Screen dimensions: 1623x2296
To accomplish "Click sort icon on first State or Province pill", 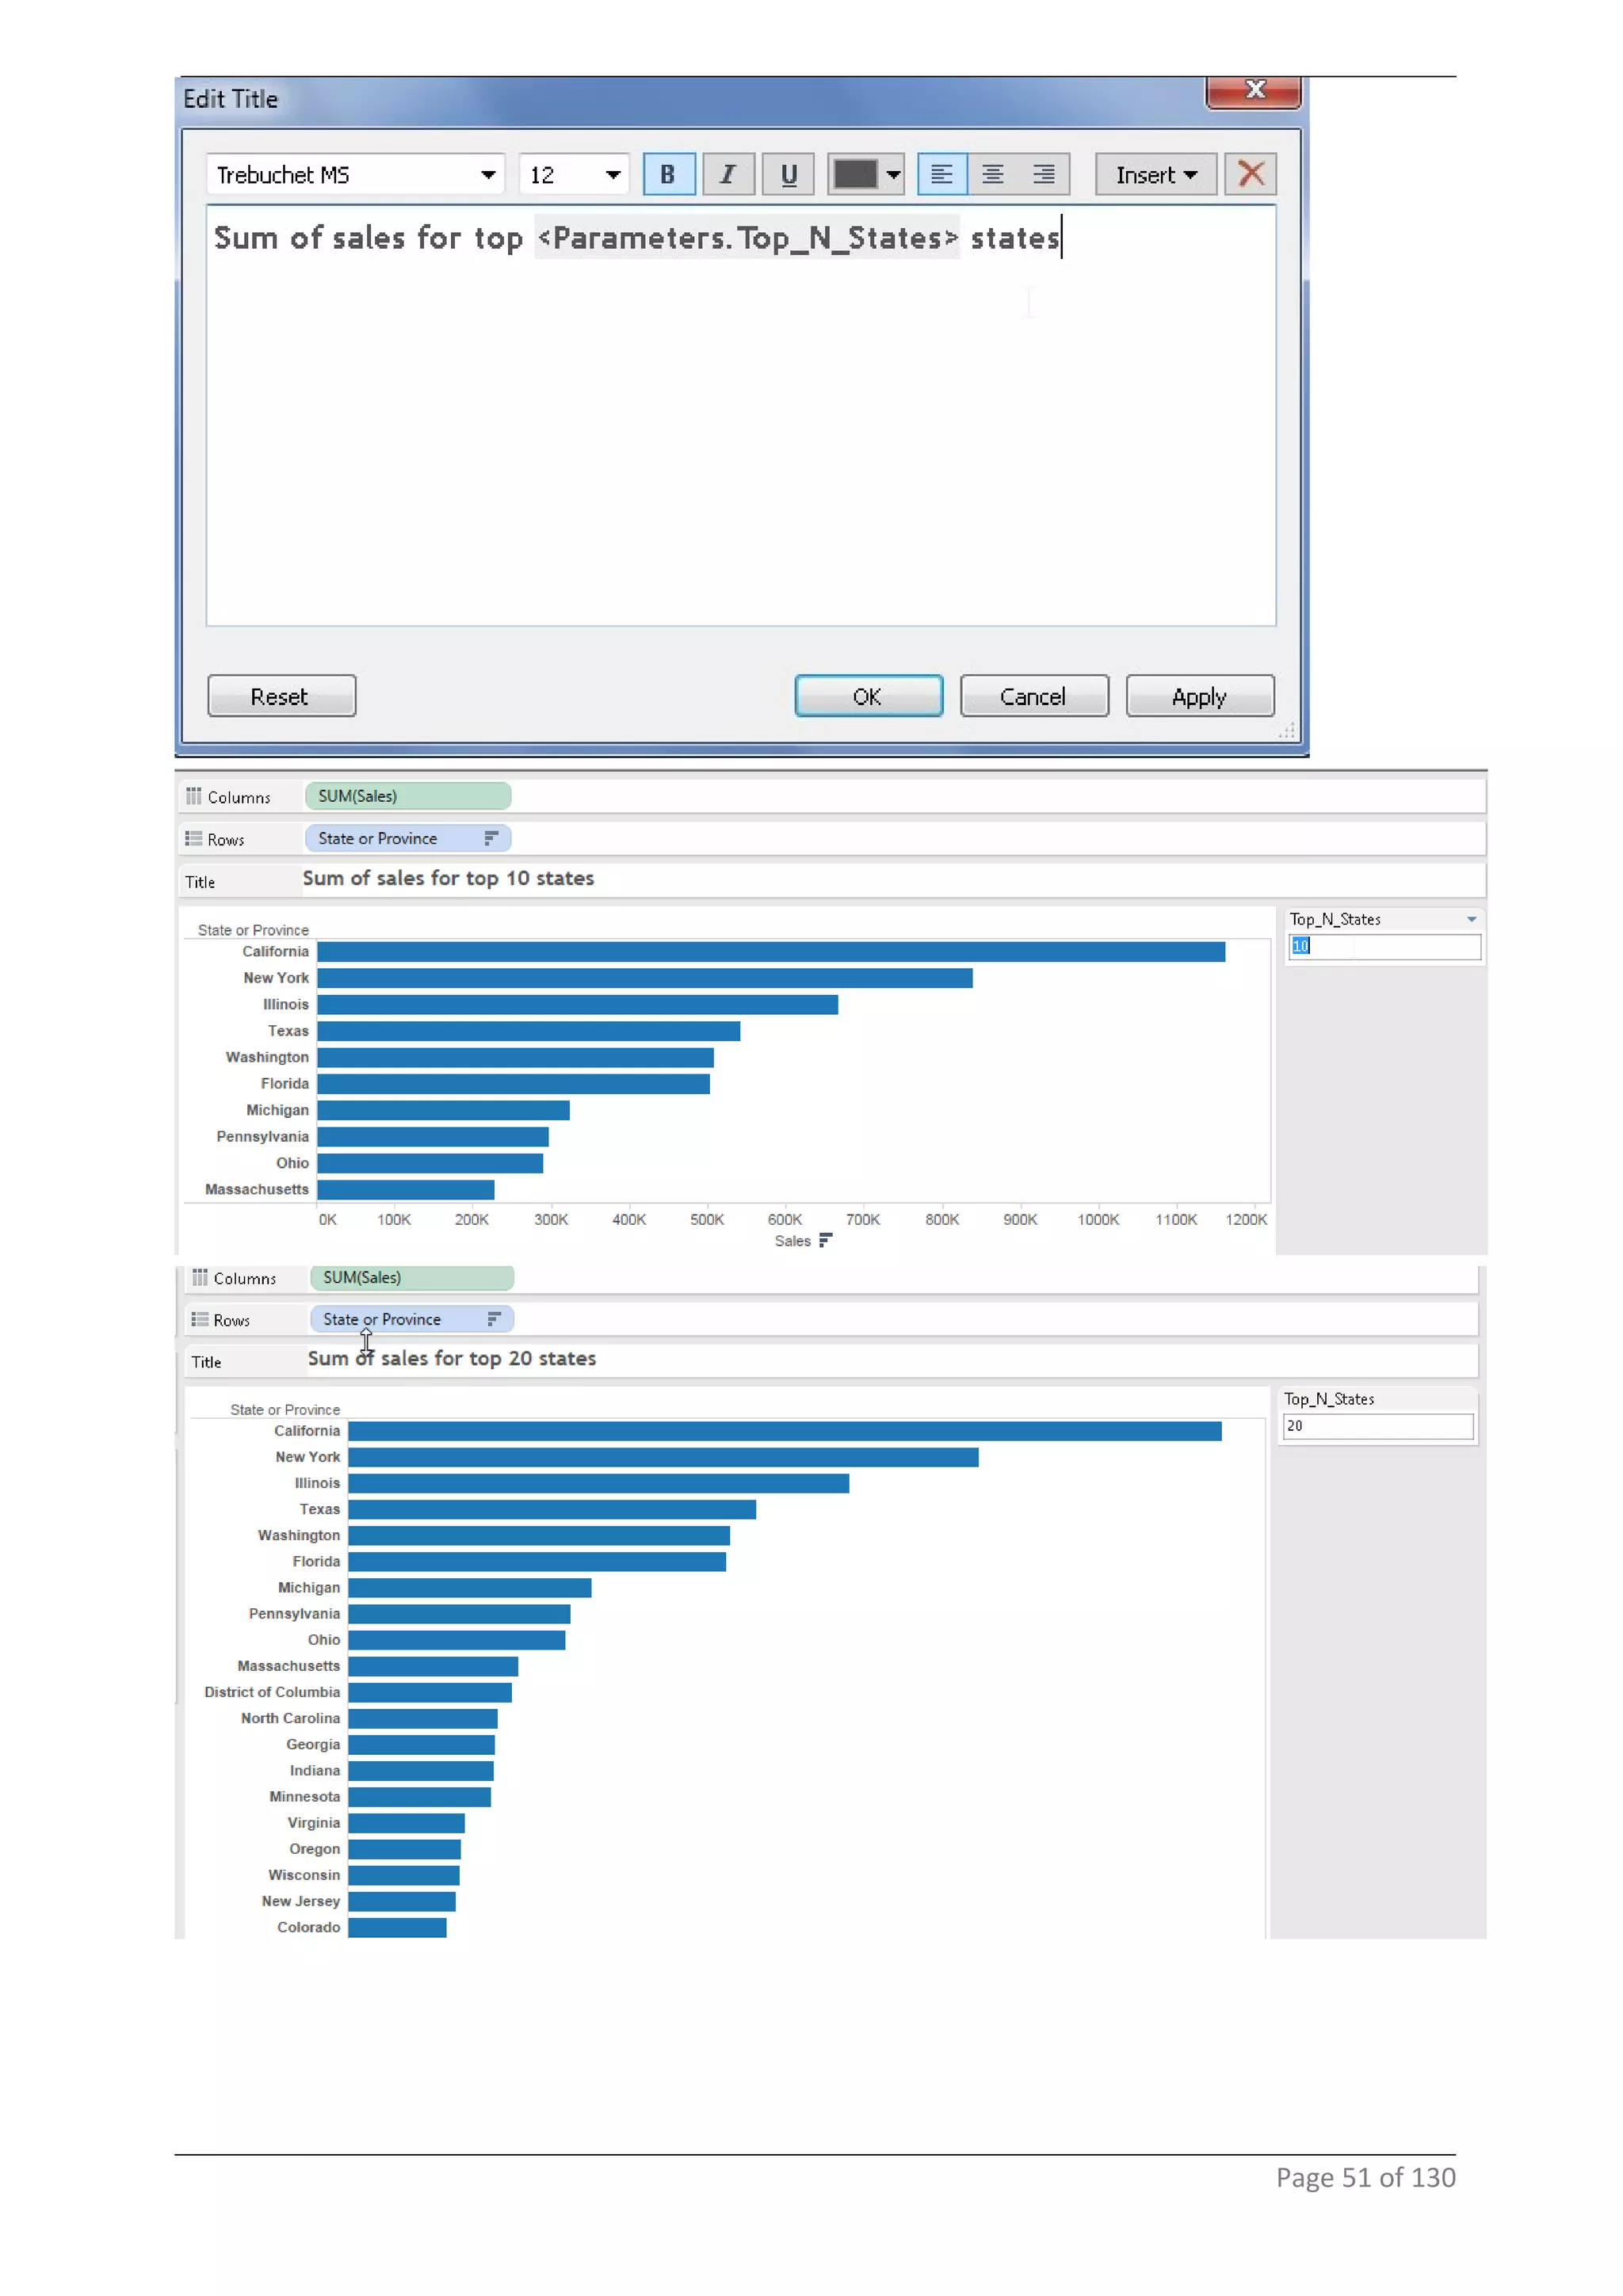I will pyautogui.click(x=491, y=838).
